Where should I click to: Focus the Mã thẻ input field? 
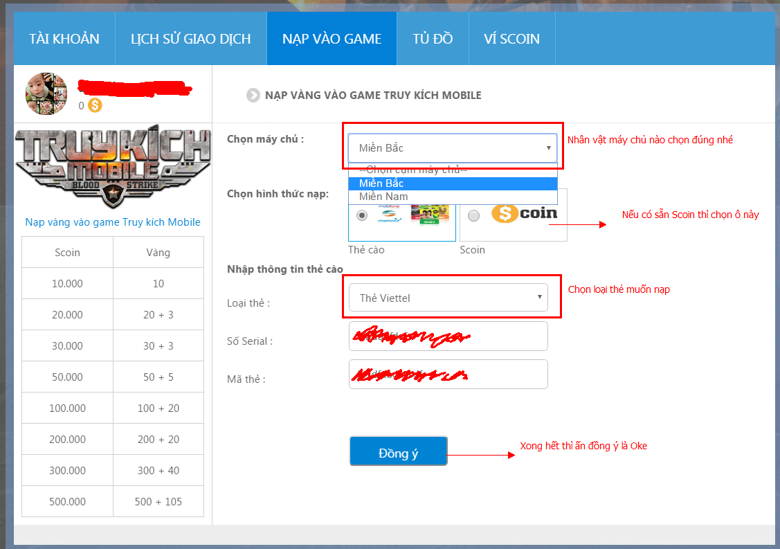click(x=448, y=375)
